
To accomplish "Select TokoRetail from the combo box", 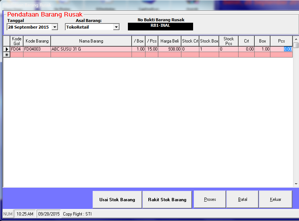I will point(88,26).
